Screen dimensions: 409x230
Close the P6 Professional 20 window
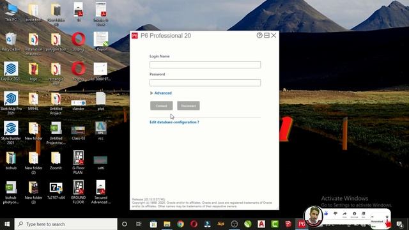coord(274,35)
